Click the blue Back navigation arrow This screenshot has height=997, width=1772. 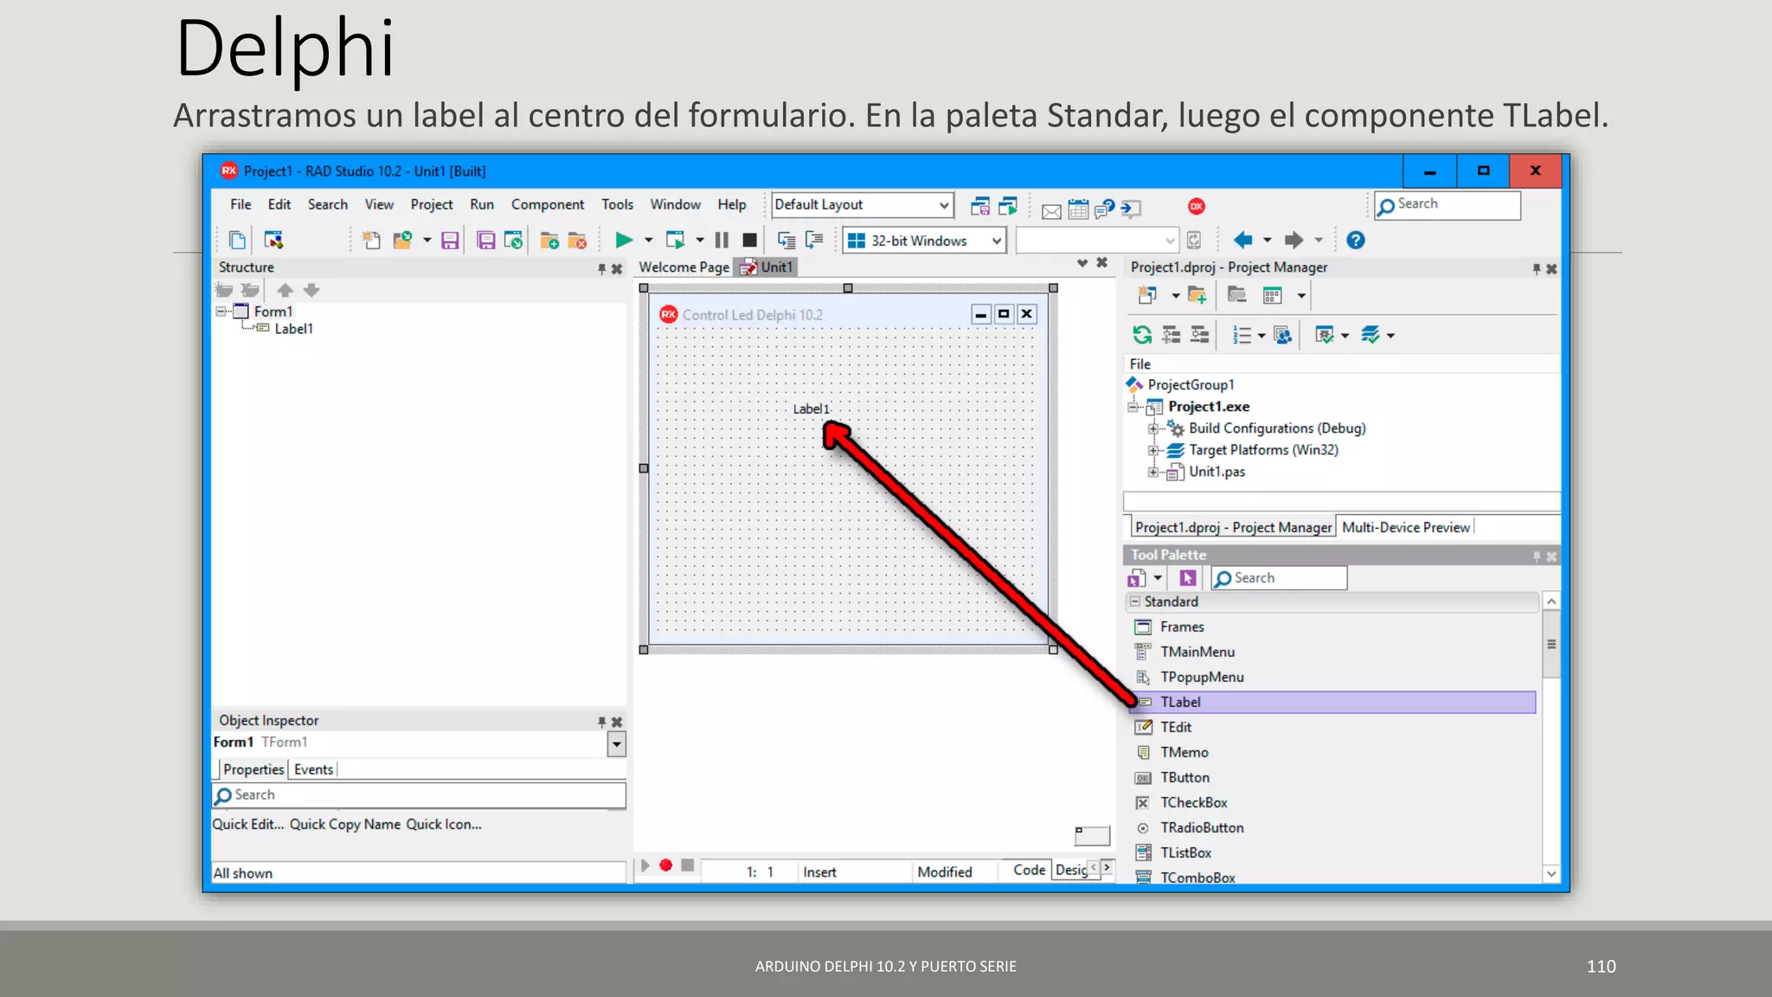[1243, 240]
